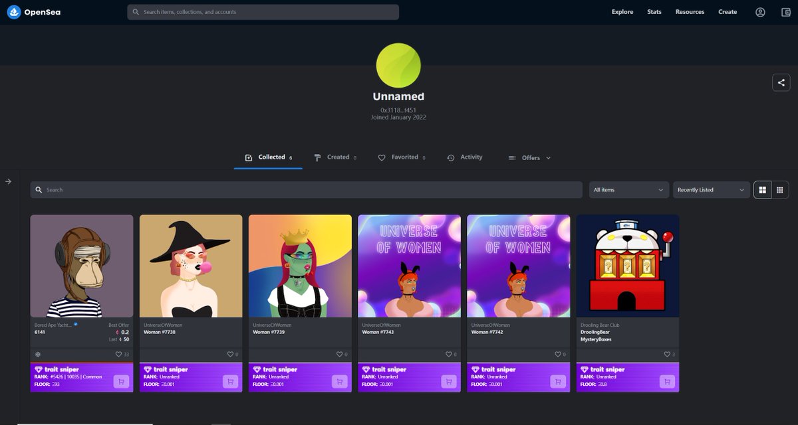The width and height of the screenshot is (798, 425).
Task: Click trait sniper cart for DroolingBear
Action: click(x=667, y=382)
